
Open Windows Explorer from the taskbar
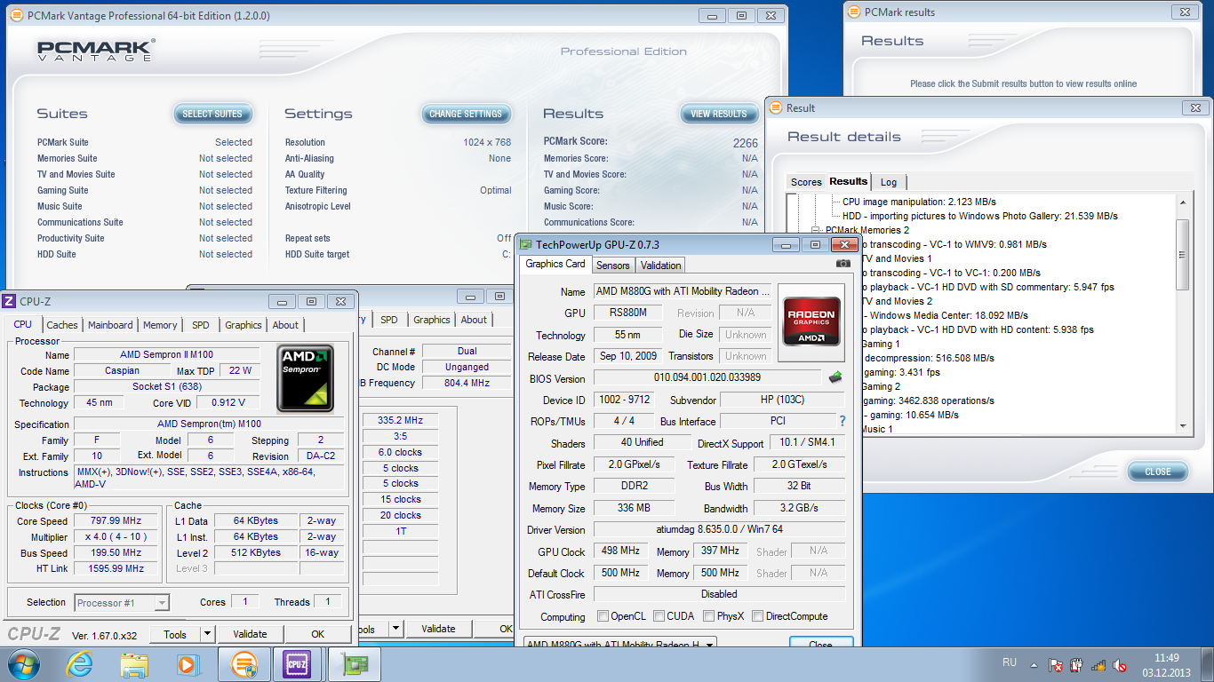coord(134,663)
